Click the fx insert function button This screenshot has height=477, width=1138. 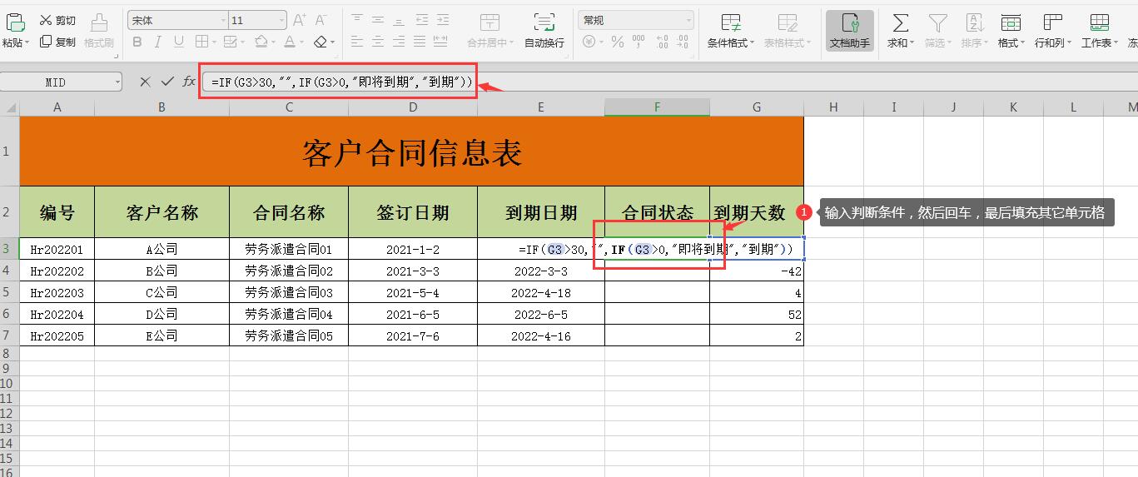[x=189, y=82]
